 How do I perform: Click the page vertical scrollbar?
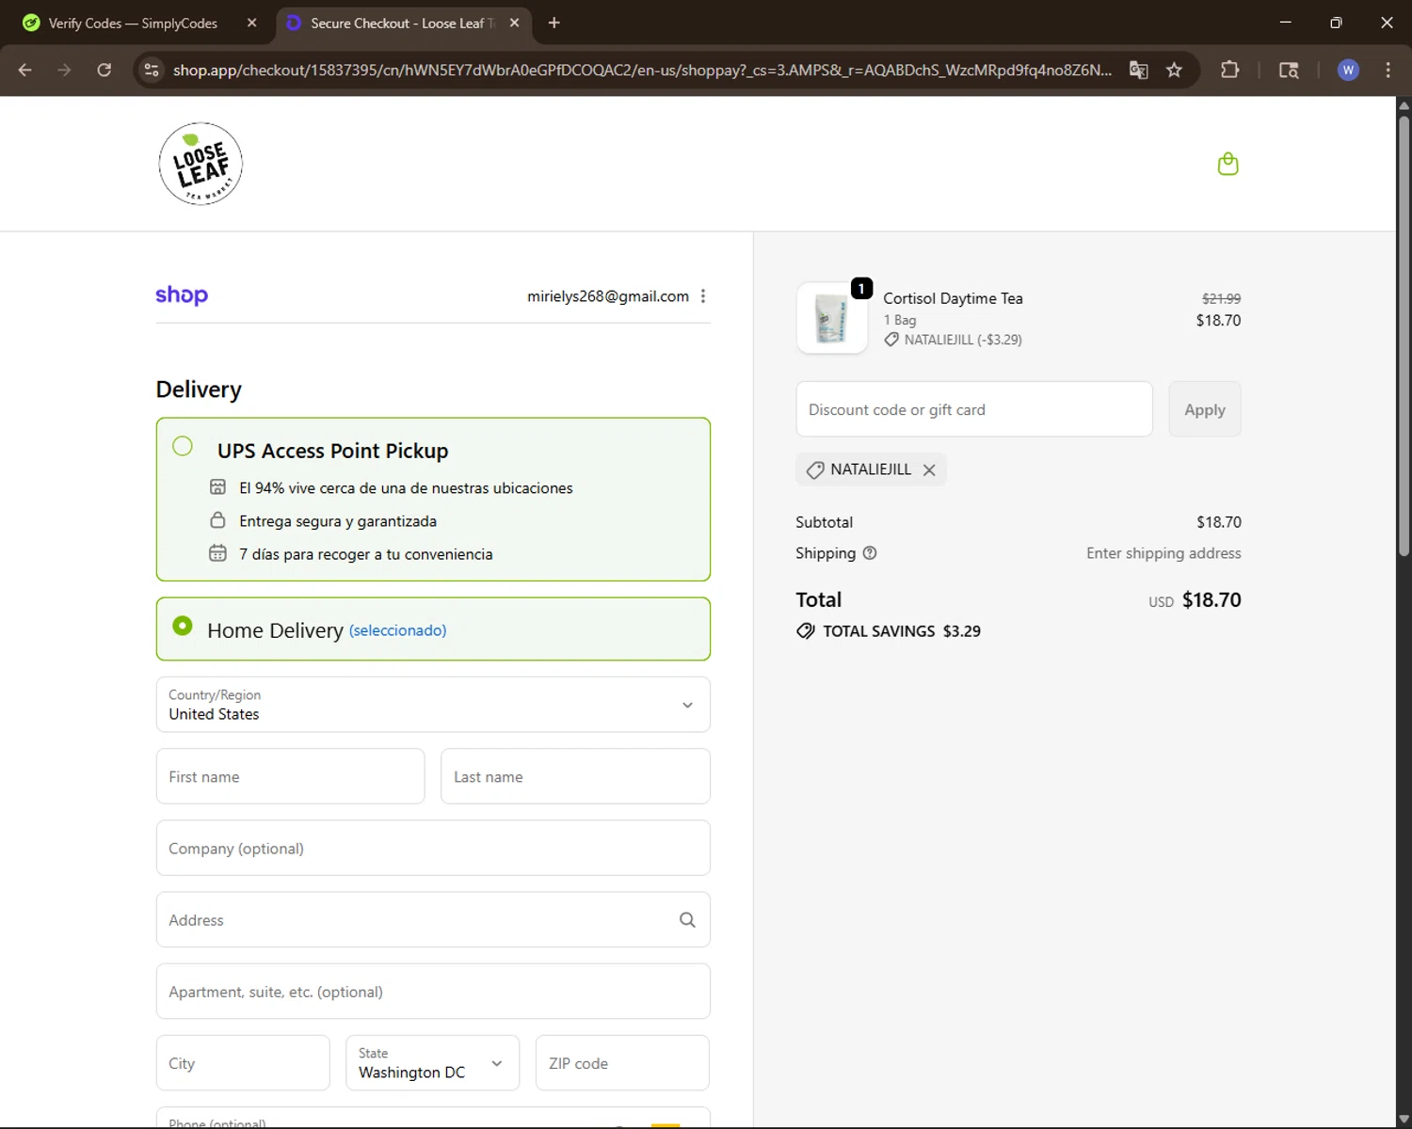click(1404, 336)
